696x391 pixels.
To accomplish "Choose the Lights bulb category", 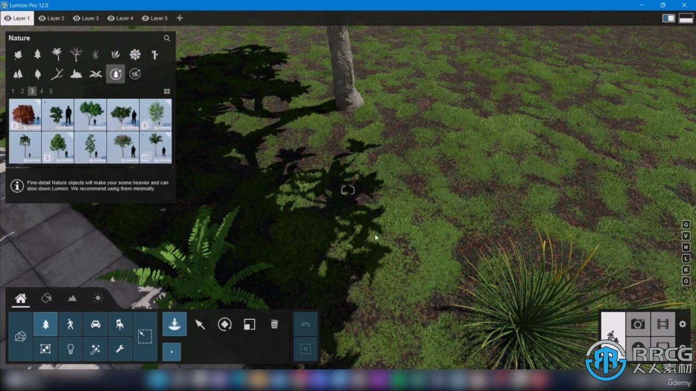I will coord(71,349).
